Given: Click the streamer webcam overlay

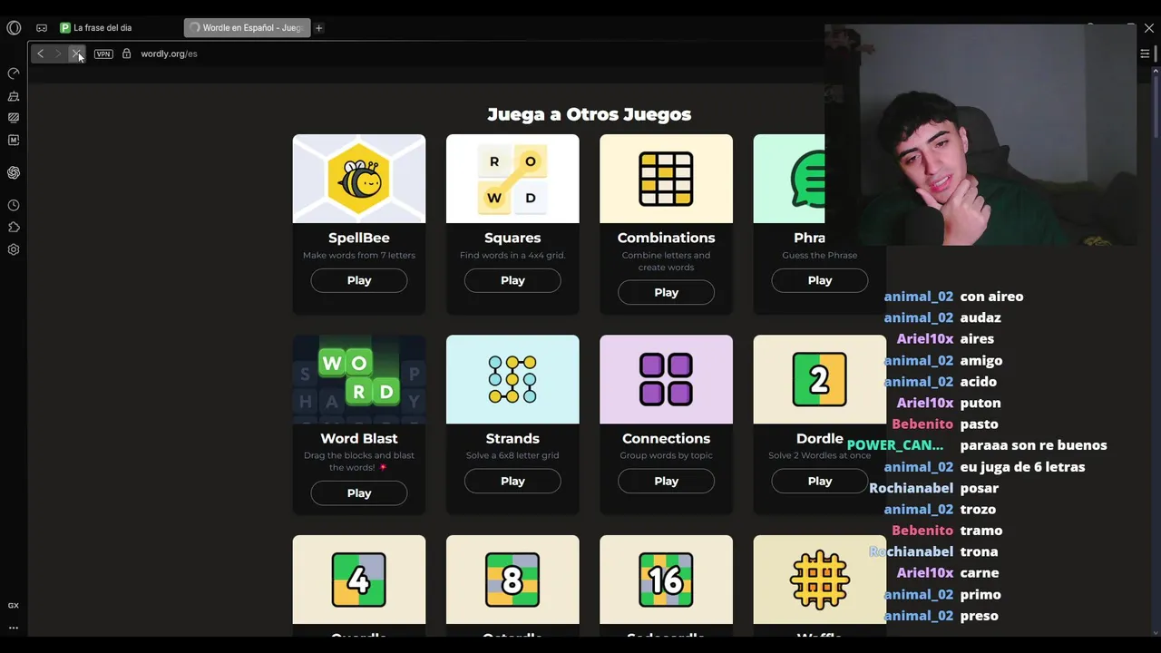Looking at the screenshot, I should point(981,134).
